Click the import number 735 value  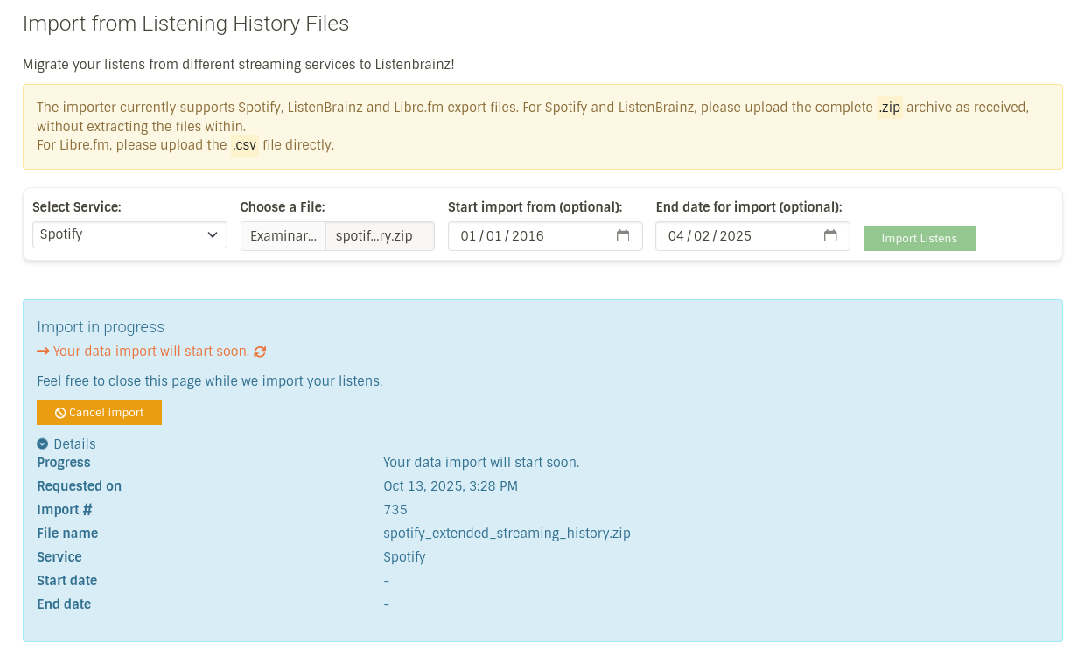click(395, 510)
